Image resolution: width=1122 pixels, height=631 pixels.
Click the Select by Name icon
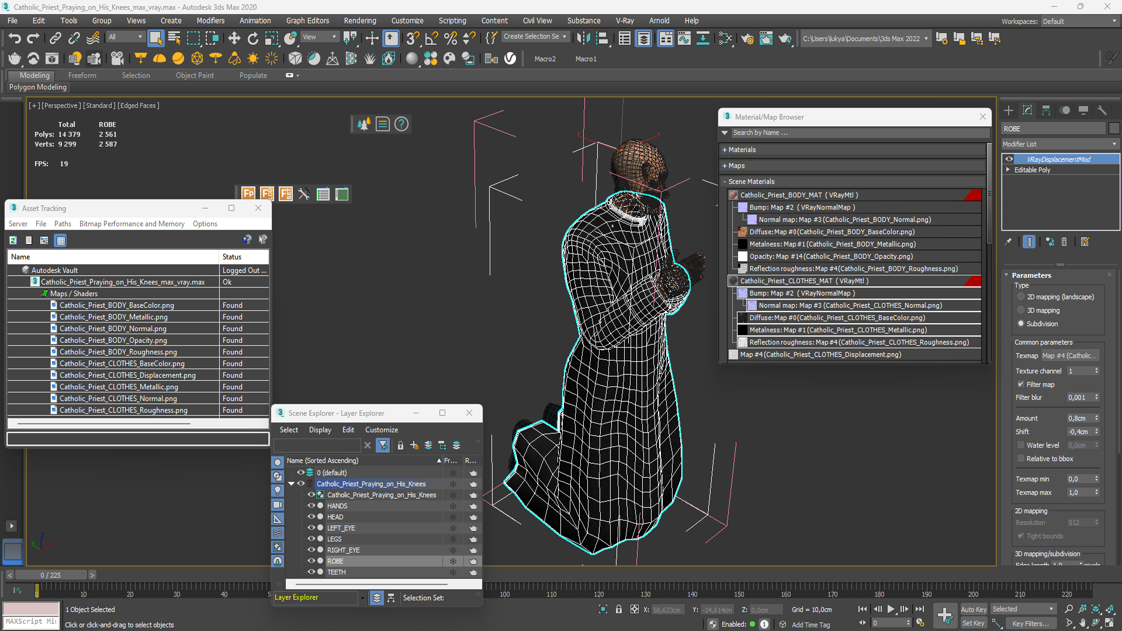point(174,39)
